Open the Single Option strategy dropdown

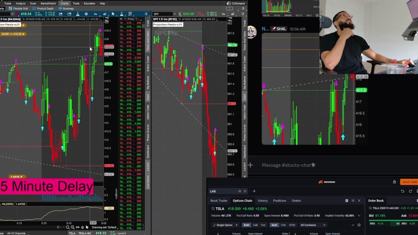(x=225, y=225)
